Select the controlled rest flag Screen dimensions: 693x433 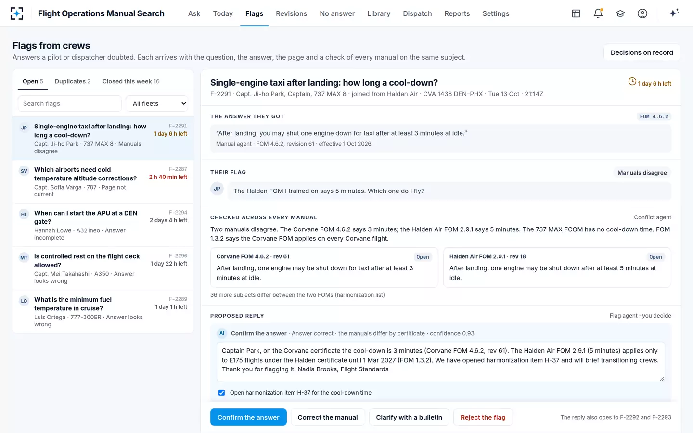tap(103, 268)
